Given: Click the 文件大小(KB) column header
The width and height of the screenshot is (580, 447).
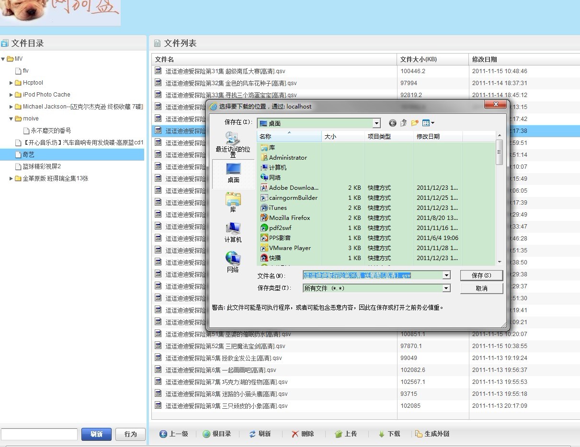Looking at the screenshot, I should click(x=432, y=59).
